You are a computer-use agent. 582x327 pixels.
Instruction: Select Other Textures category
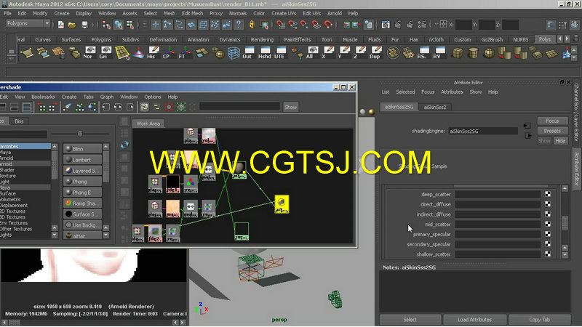[16, 229]
